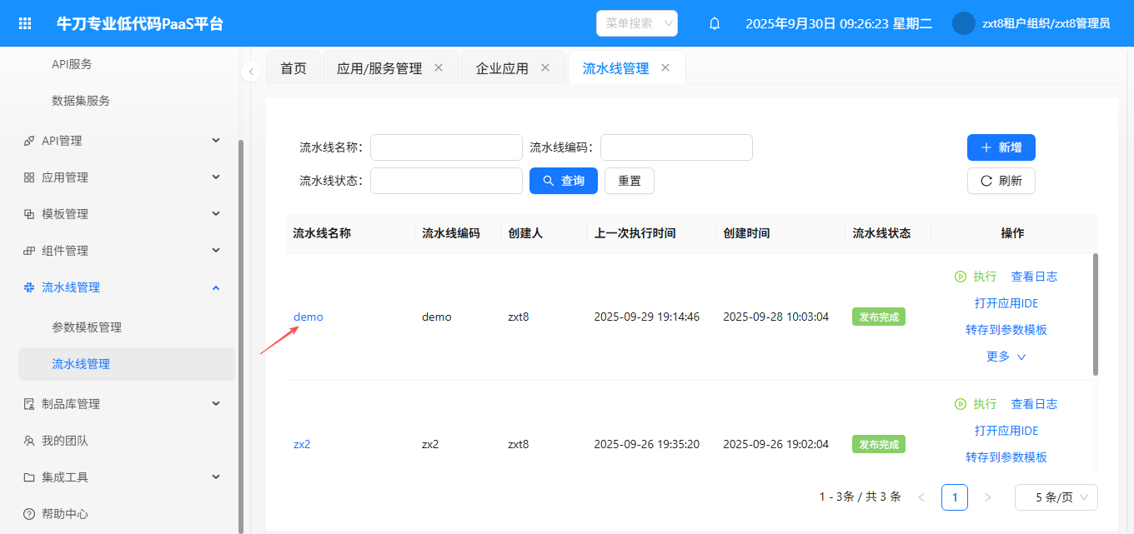Open the demo pipeline link
Image resolution: width=1134 pixels, height=534 pixels.
point(308,317)
